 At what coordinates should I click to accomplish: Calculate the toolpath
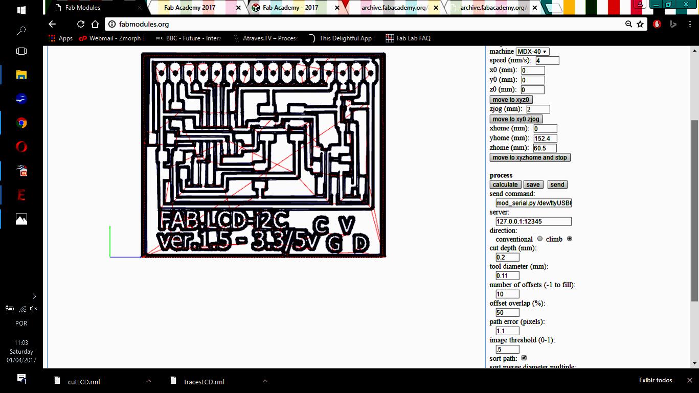coord(505,184)
